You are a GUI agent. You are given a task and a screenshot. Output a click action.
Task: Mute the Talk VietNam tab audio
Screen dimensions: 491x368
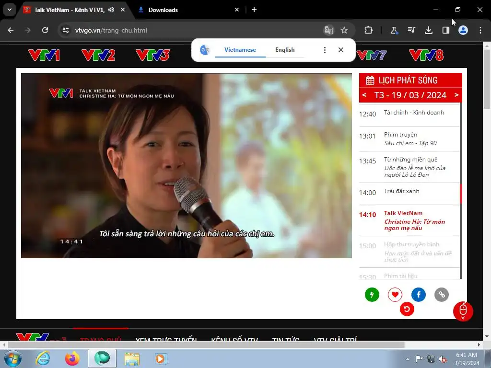pyautogui.click(x=111, y=10)
